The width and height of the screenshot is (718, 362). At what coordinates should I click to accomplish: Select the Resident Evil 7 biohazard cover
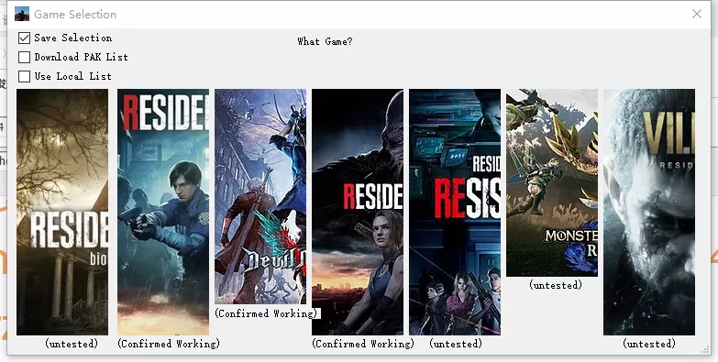[x=62, y=212]
